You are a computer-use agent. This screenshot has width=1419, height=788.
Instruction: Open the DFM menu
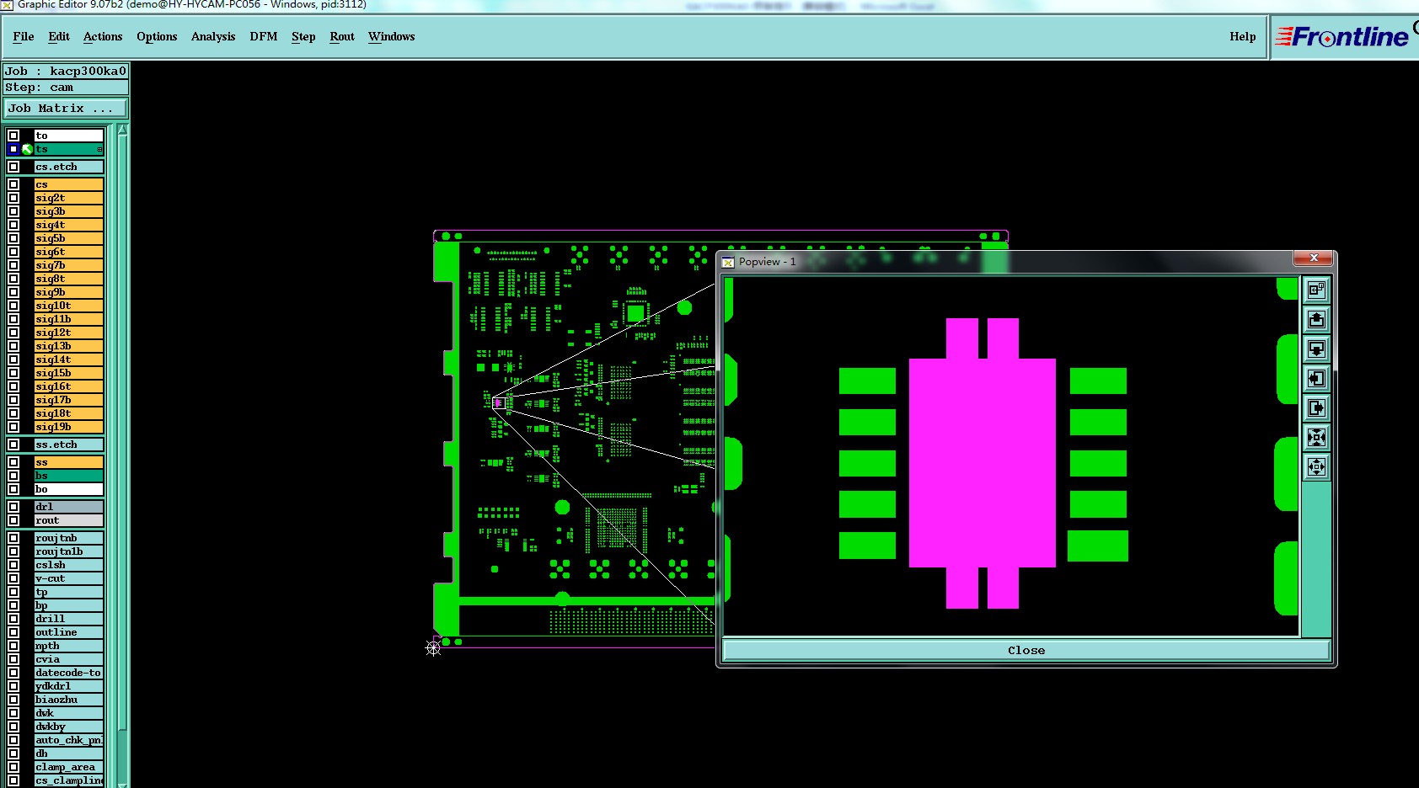coord(264,36)
